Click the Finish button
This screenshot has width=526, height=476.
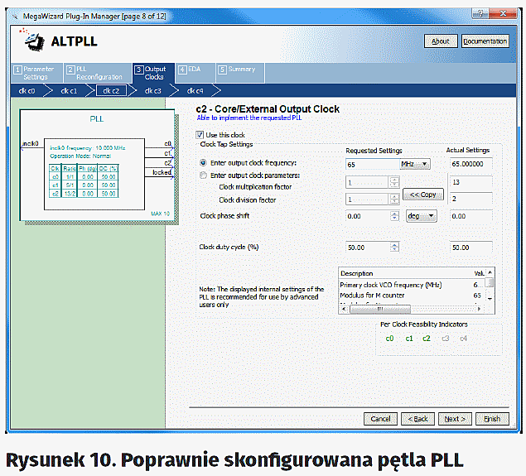coord(492,419)
